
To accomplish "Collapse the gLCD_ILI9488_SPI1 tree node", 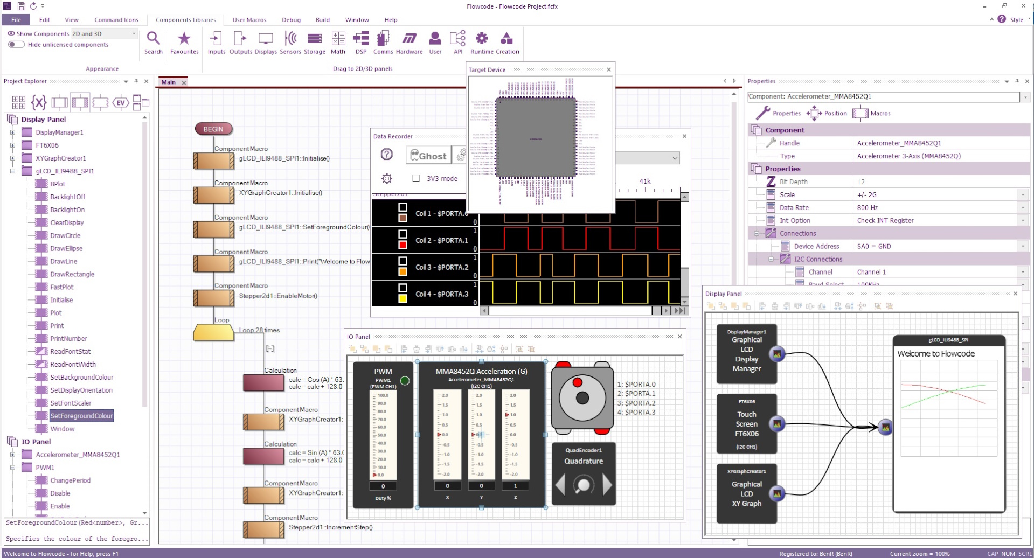I will (12, 171).
